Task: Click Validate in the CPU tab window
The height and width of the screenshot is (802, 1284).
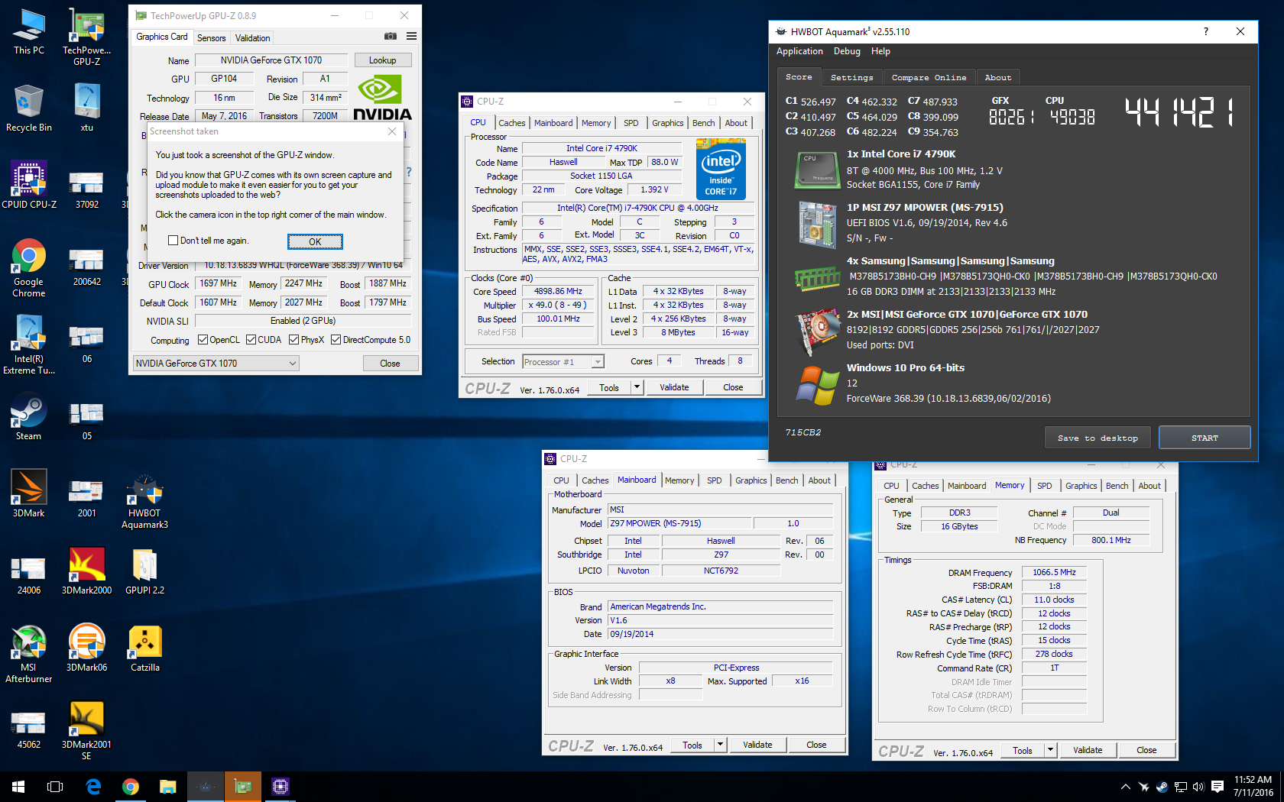Action: (x=674, y=387)
